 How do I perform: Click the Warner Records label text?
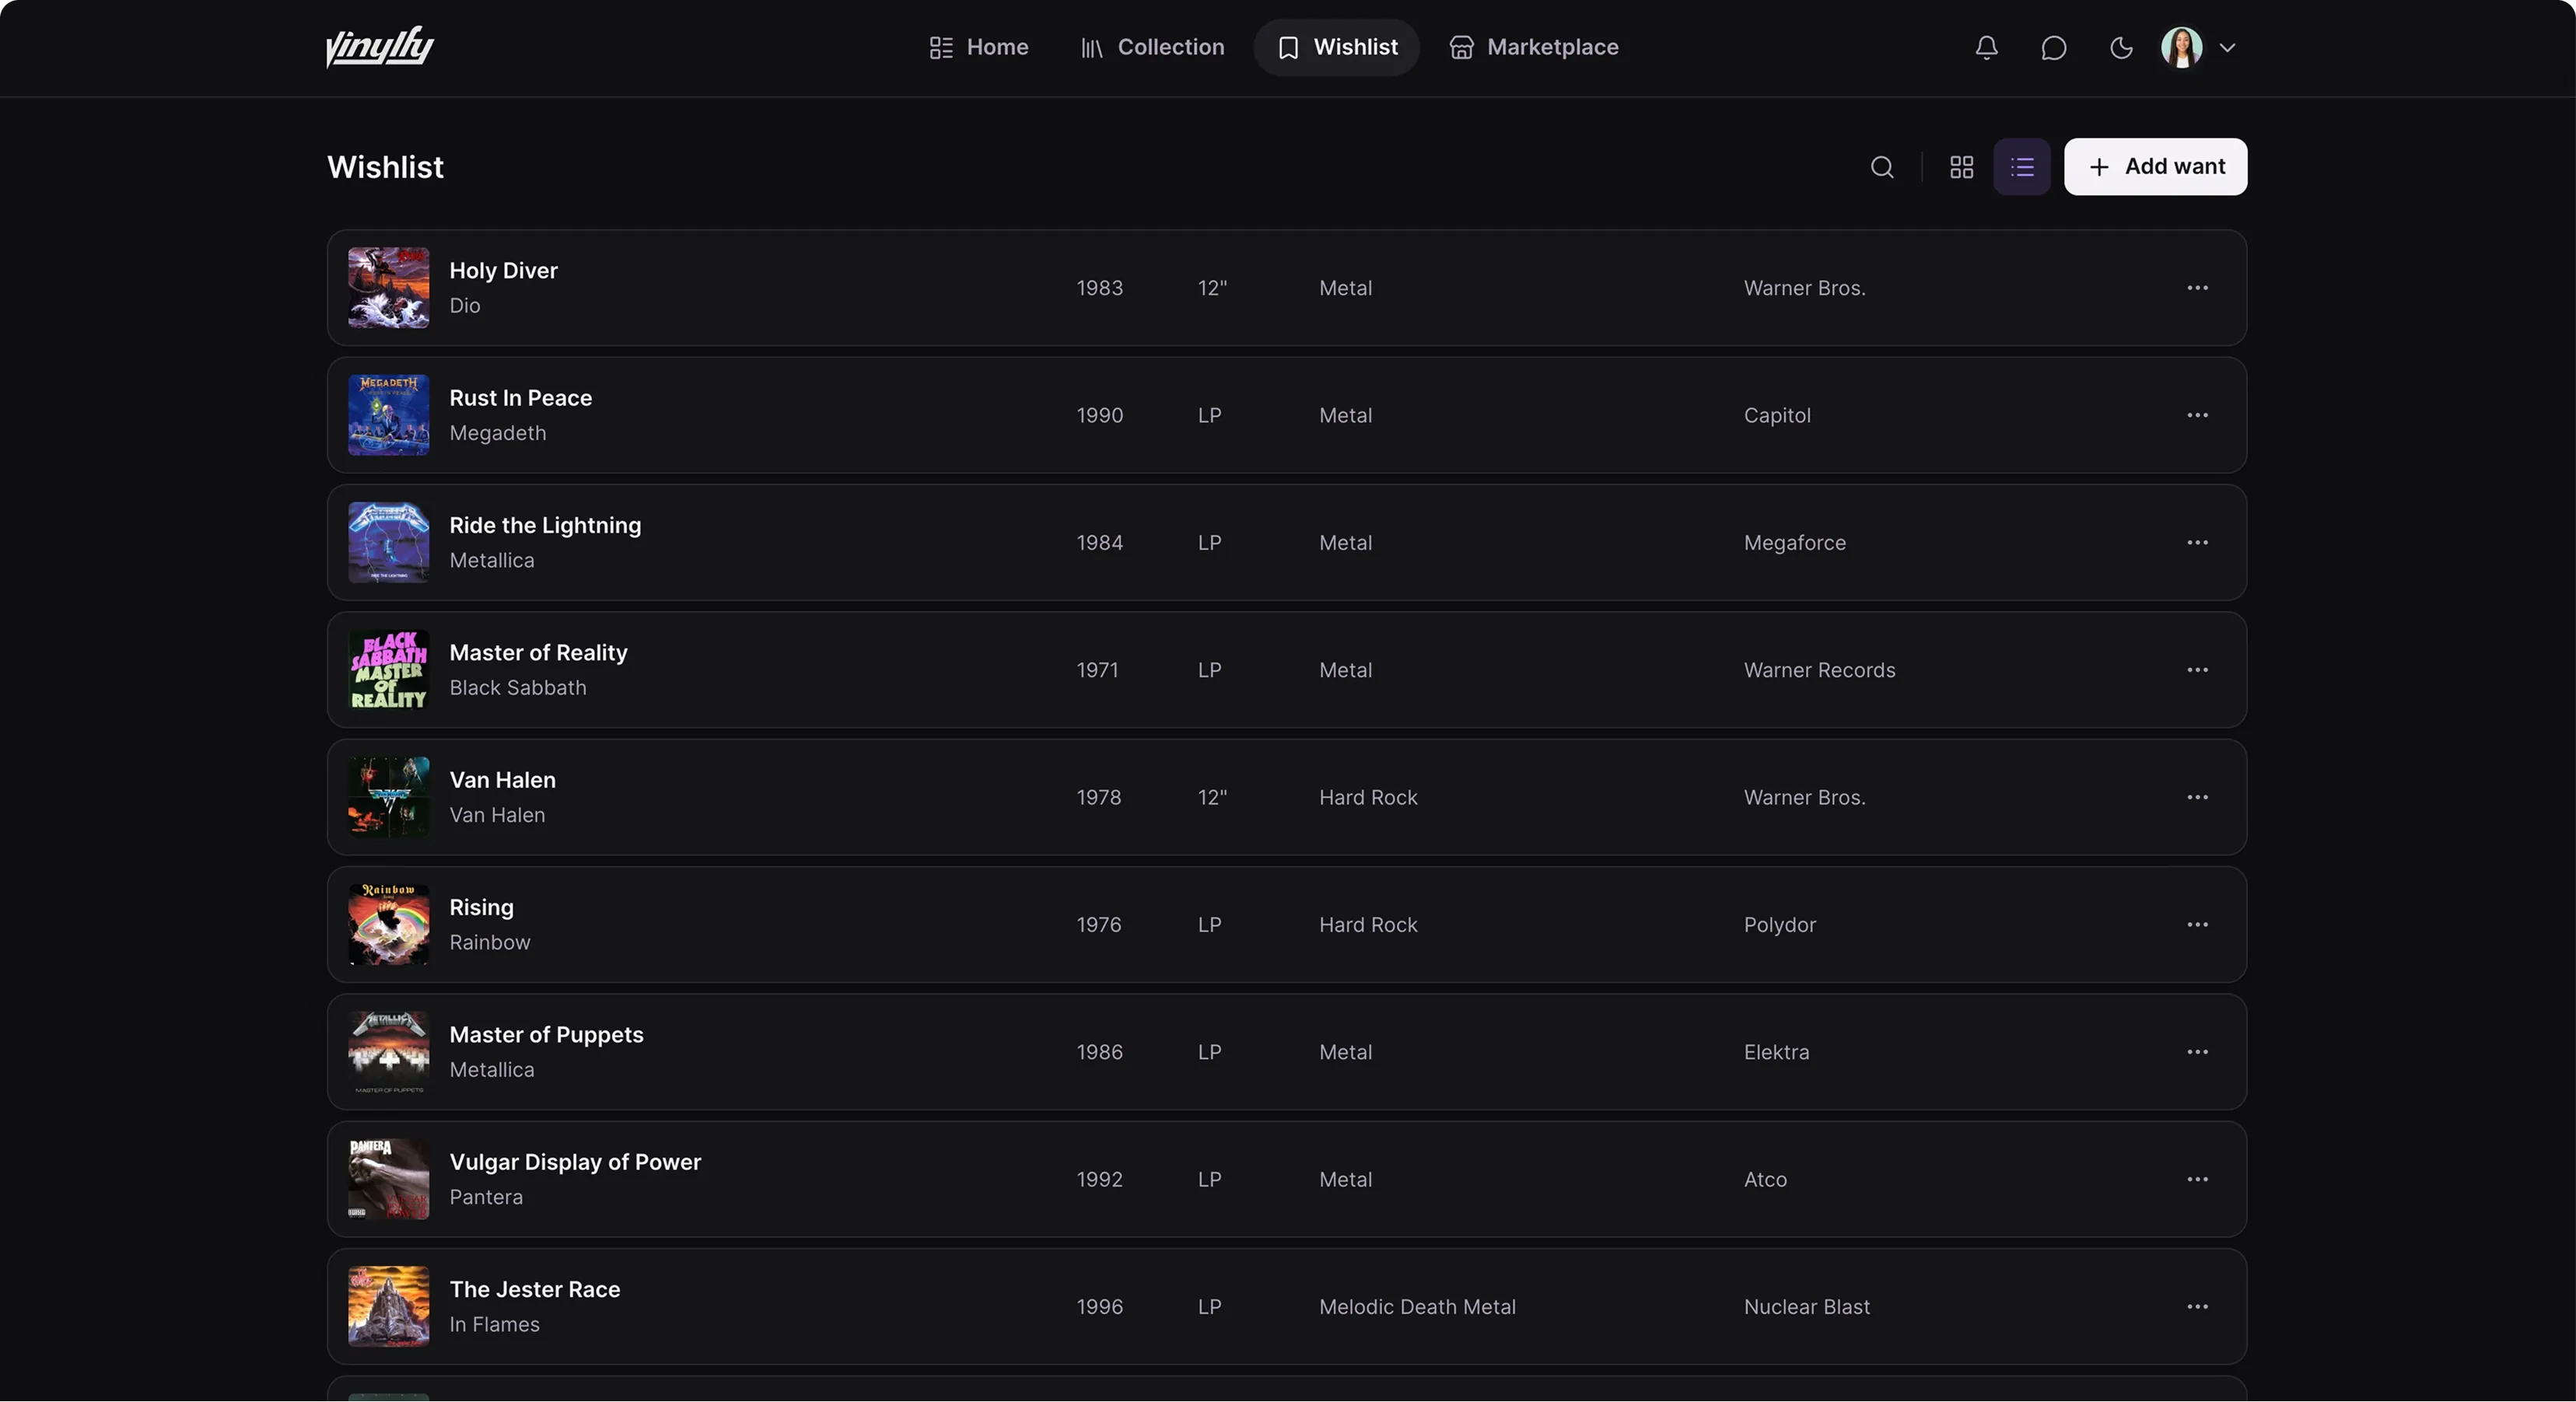tap(1819, 670)
